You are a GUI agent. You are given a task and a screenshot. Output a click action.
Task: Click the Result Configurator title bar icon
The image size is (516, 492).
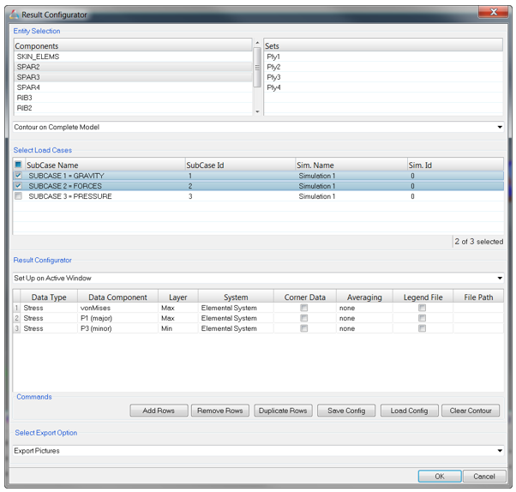pos(15,15)
